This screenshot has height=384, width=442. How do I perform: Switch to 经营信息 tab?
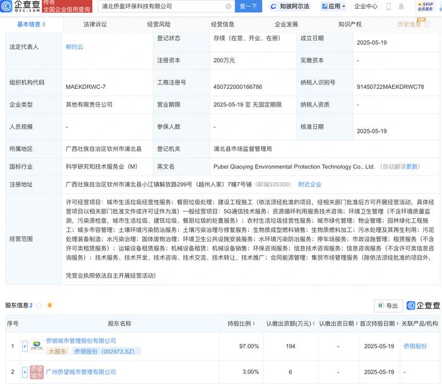[x=223, y=25]
